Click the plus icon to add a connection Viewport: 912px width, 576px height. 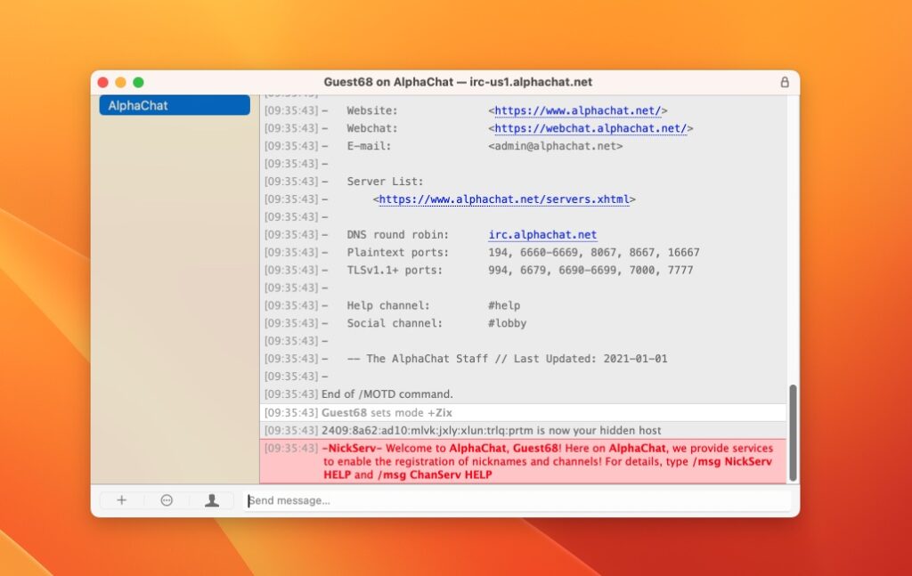[121, 500]
